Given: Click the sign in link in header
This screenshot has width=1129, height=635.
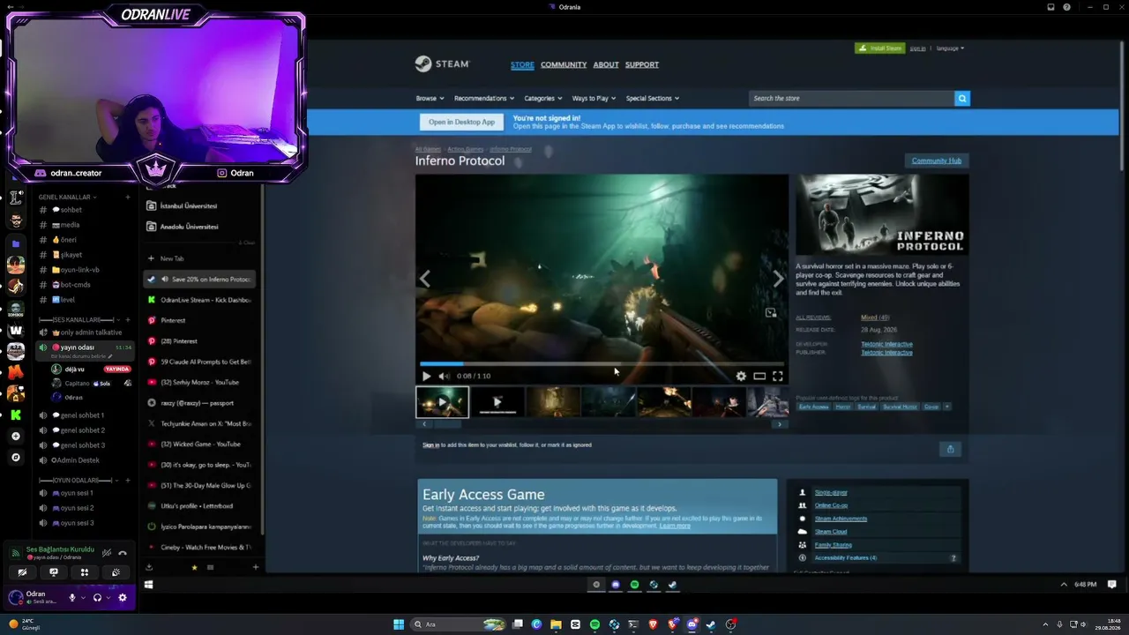Looking at the screenshot, I should (917, 49).
